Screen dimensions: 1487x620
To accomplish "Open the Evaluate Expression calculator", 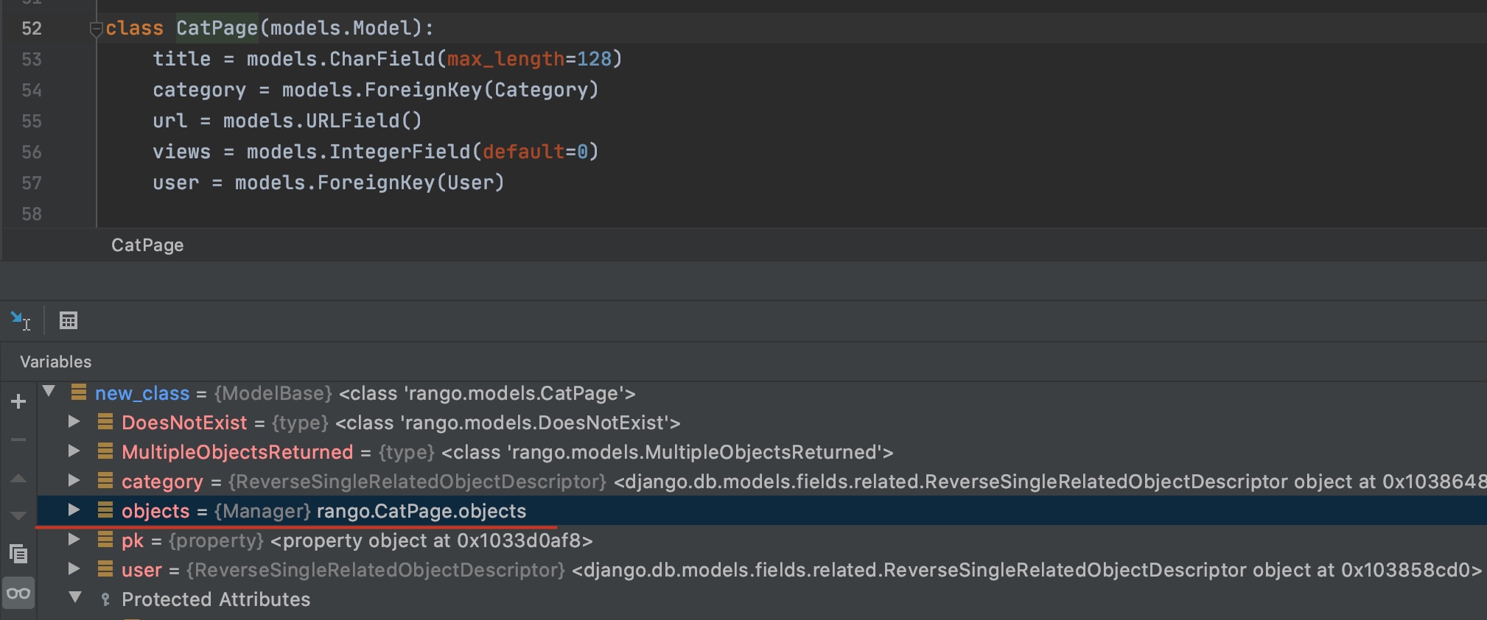I will (69, 321).
